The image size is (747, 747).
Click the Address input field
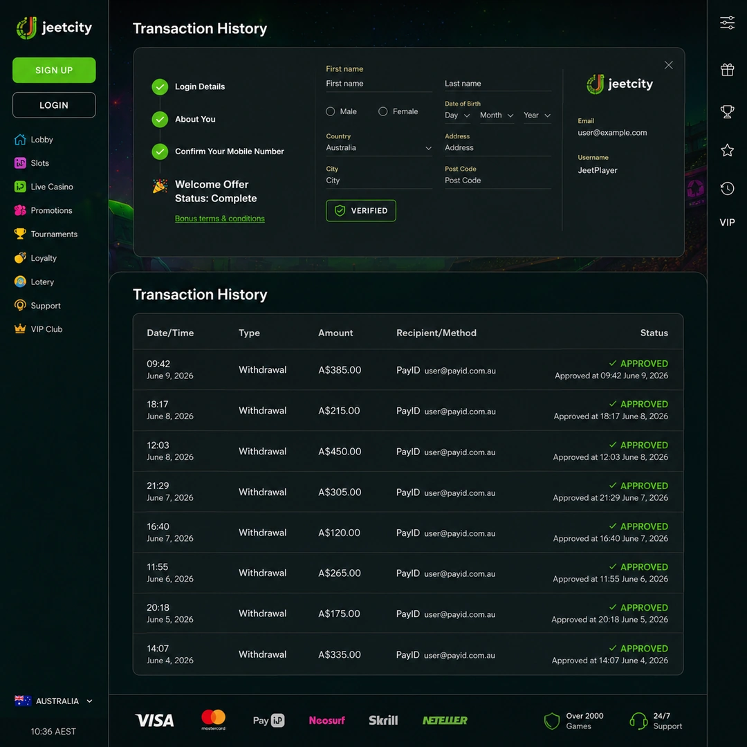498,148
